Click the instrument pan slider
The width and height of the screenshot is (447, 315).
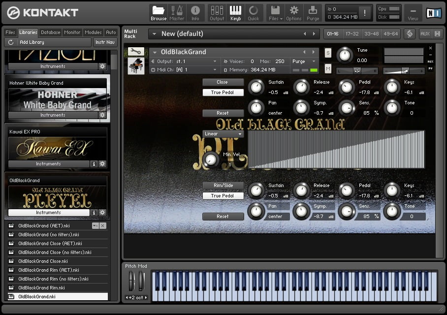(357, 71)
